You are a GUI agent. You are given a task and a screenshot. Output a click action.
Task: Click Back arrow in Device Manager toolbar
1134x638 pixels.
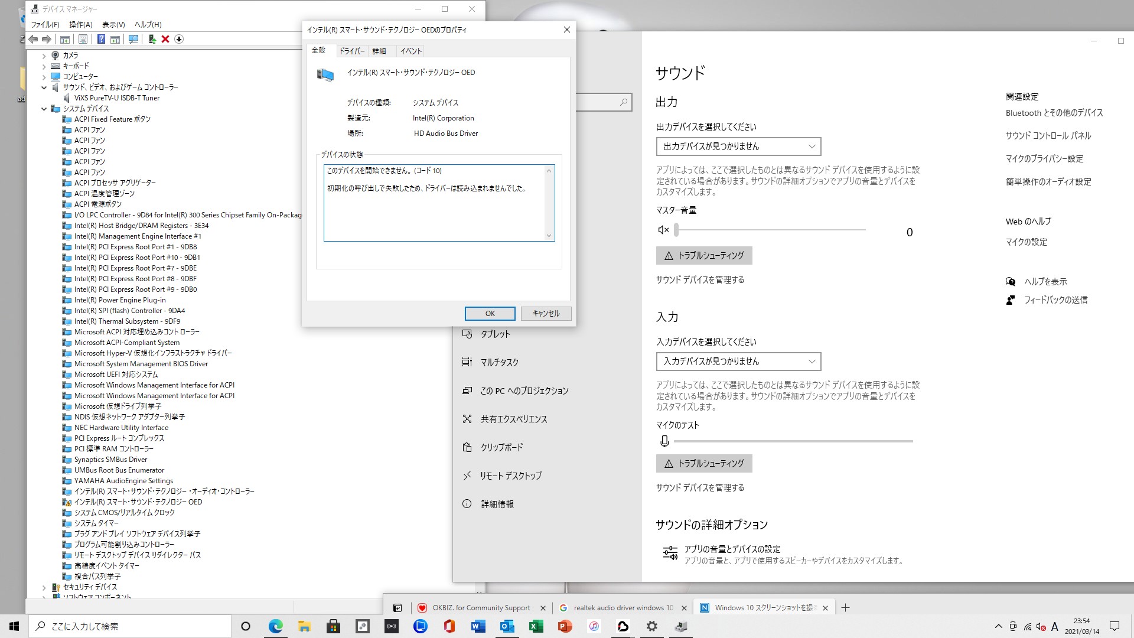(x=33, y=39)
